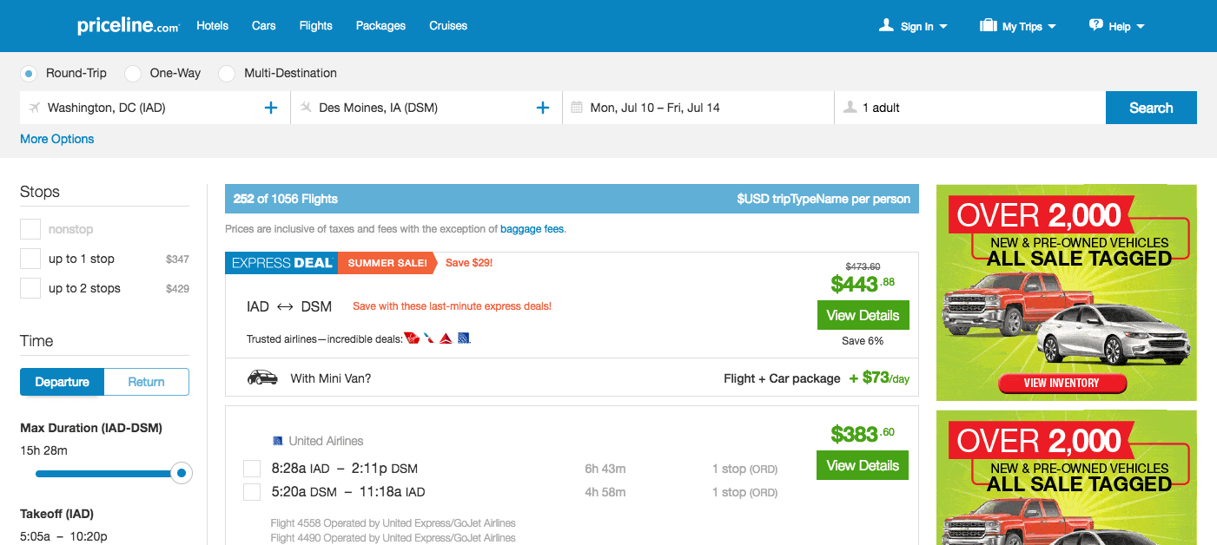The height and width of the screenshot is (545, 1217).
Task: Select the Round-Trip radio button
Action: [29, 74]
